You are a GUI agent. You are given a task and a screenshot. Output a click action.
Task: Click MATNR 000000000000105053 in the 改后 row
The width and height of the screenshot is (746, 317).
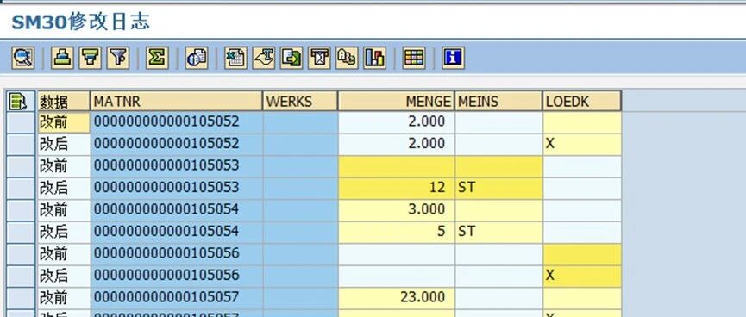tap(176, 188)
